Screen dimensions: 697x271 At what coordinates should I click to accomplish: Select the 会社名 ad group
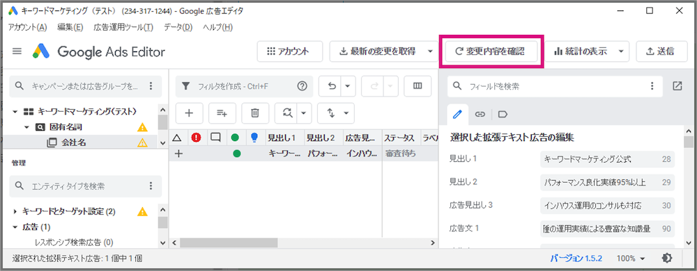[x=74, y=142]
